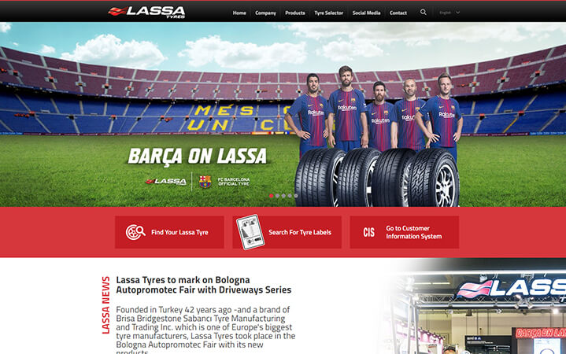Click the Lassa Tyres logo in header

tap(146, 12)
